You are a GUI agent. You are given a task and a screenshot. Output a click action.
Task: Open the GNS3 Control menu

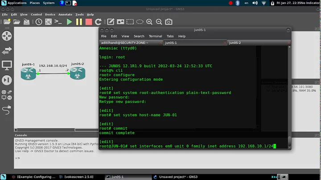[x=36, y=15]
